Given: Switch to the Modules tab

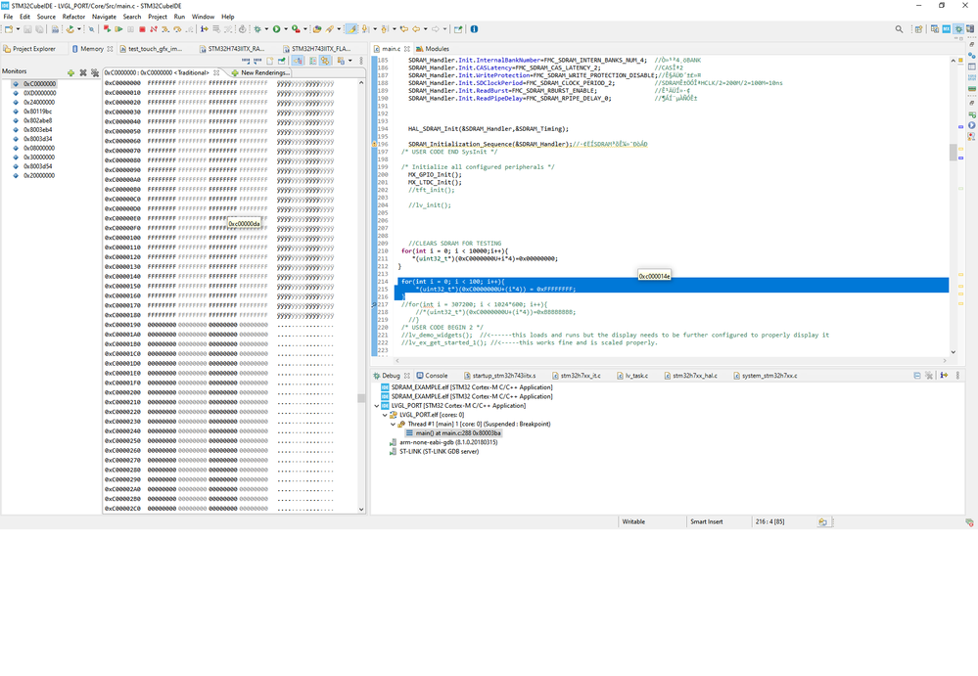Looking at the screenshot, I should 433,49.
